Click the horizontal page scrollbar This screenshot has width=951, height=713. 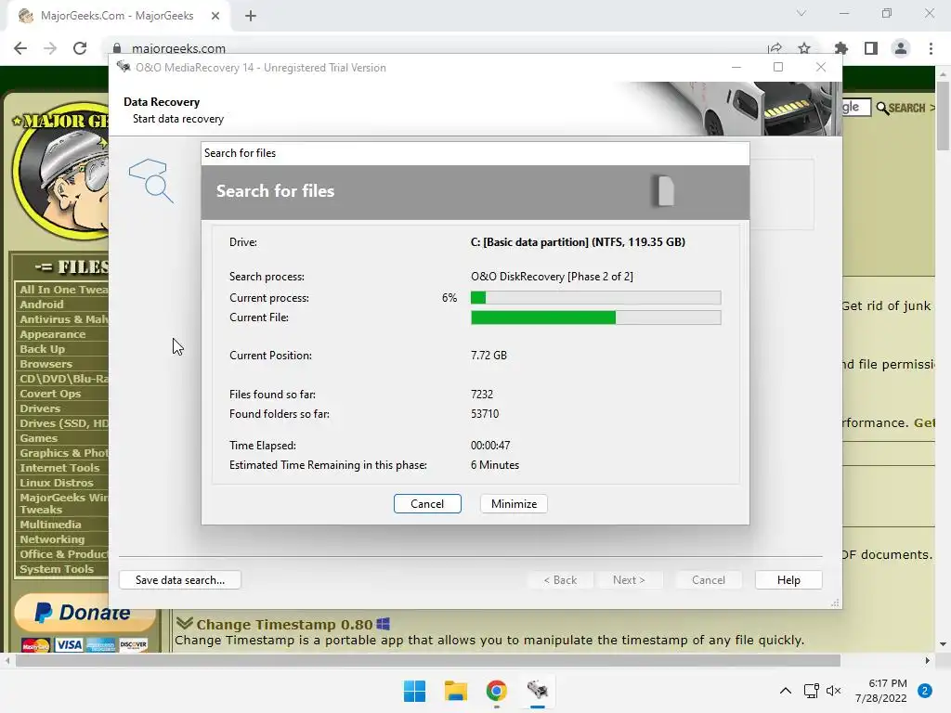(427, 660)
